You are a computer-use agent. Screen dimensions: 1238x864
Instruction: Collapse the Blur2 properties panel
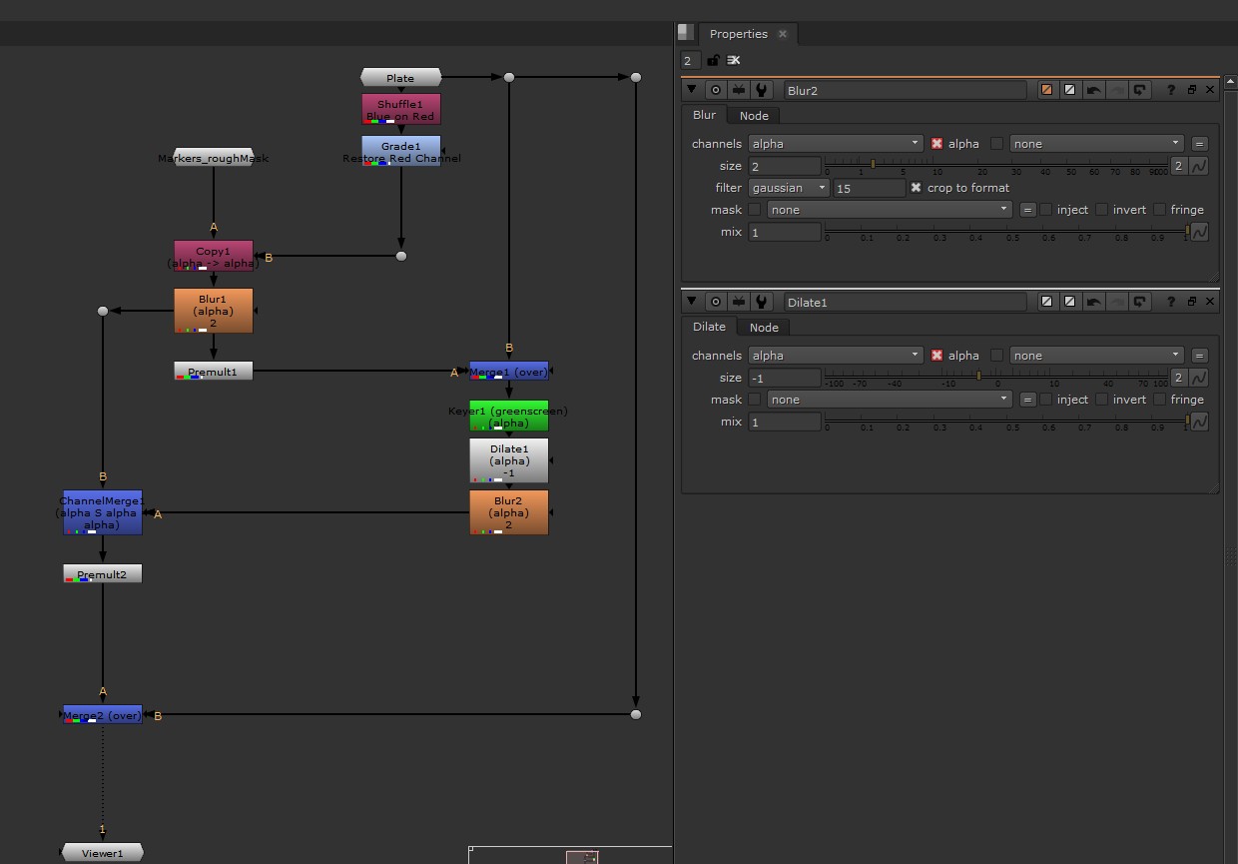(692, 90)
